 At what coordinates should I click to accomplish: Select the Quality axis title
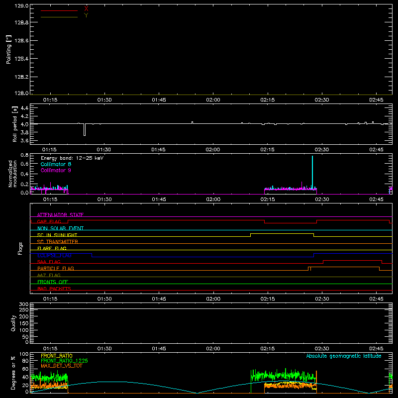(13, 323)
